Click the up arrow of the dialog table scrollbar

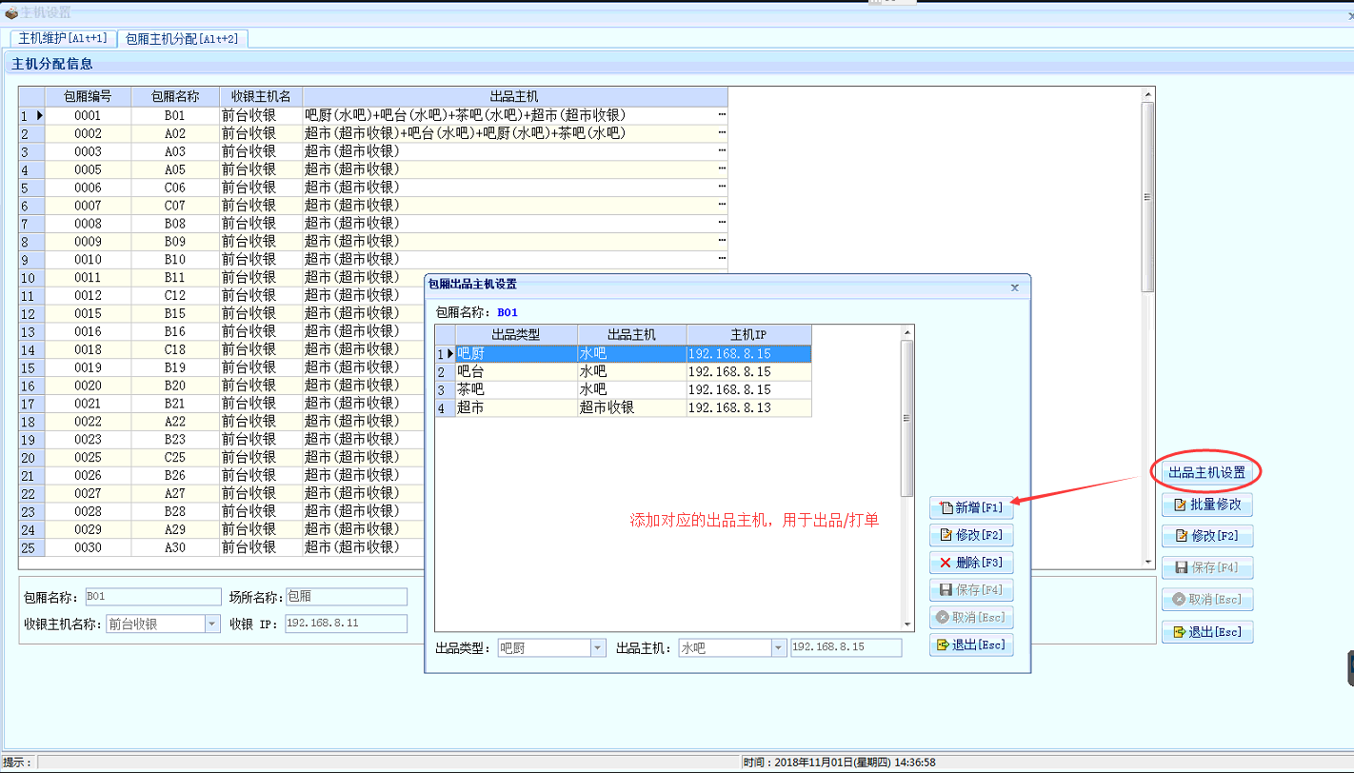coord(907,332)
